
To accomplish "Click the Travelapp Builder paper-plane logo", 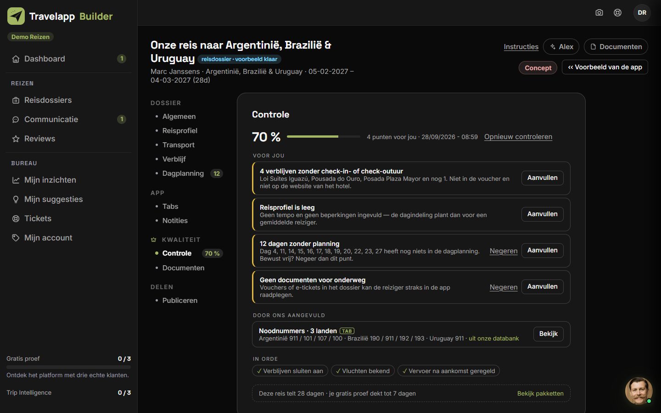I will pyautogui.click(x=16, y=16).
